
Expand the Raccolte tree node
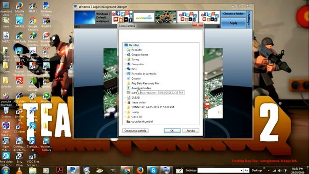[126, 50]
